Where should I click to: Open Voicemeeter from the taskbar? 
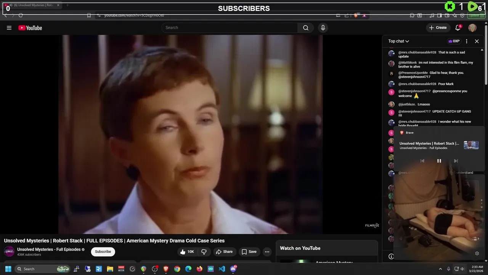(x=121, y=269)
